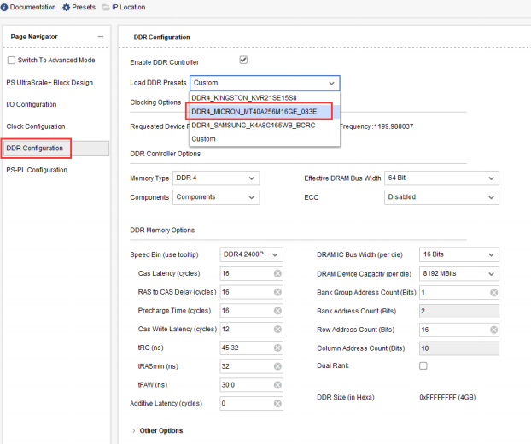The image size is (531, 444).
Task: Expand the Other Options section
Action: [133, 431]
